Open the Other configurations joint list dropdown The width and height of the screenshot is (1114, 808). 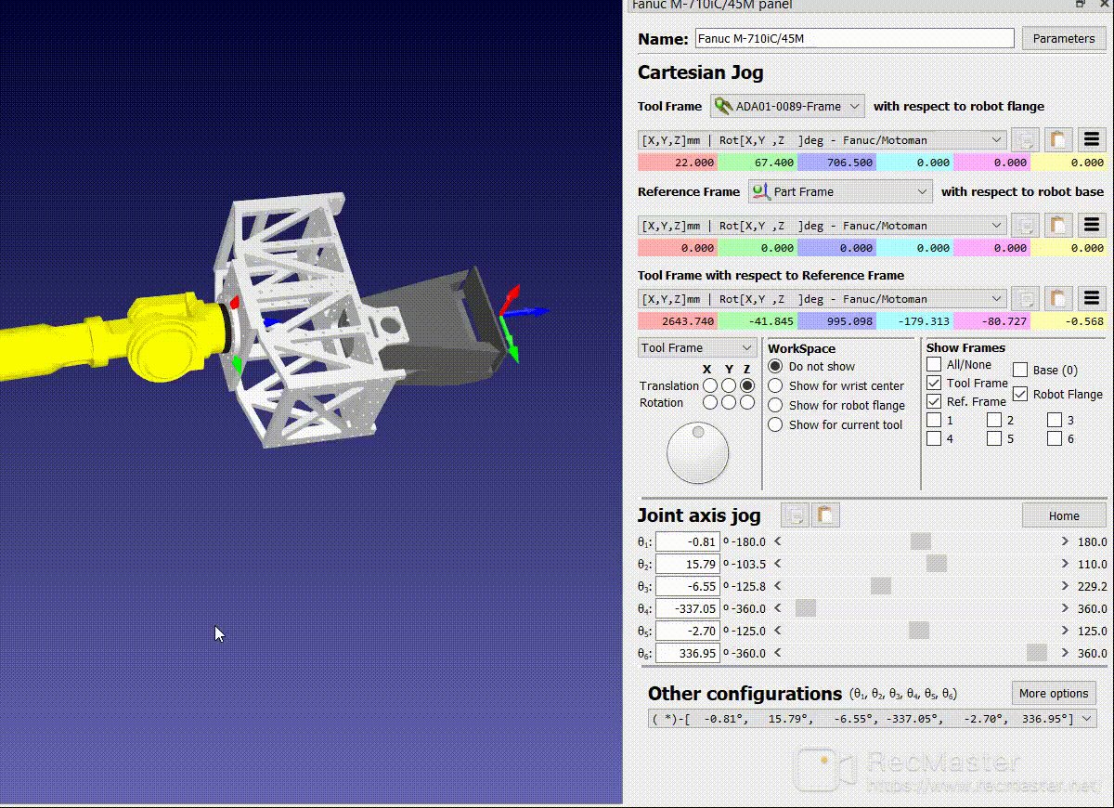(872, 719)
